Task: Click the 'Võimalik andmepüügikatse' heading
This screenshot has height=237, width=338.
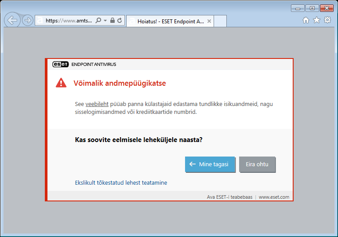Action: [x=120, y=83]
